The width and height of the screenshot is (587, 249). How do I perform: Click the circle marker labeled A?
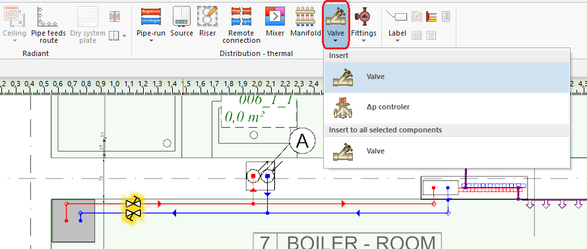coord(302,142)
